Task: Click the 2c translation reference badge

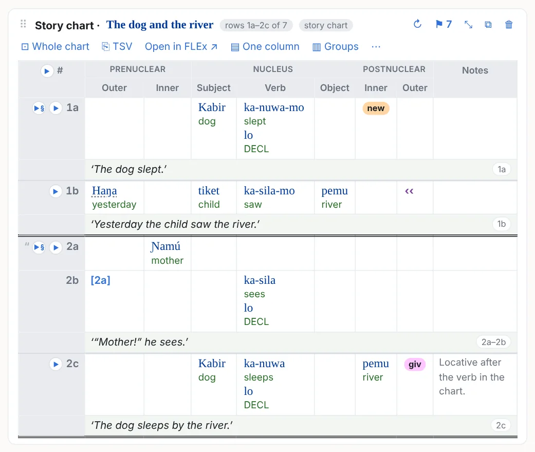Action: point(501,425)
